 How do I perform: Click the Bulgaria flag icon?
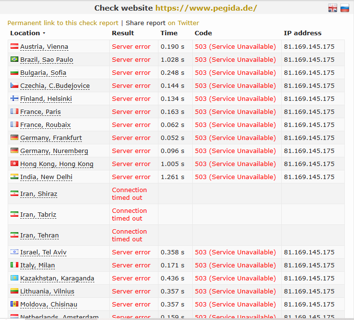(14, 72)
